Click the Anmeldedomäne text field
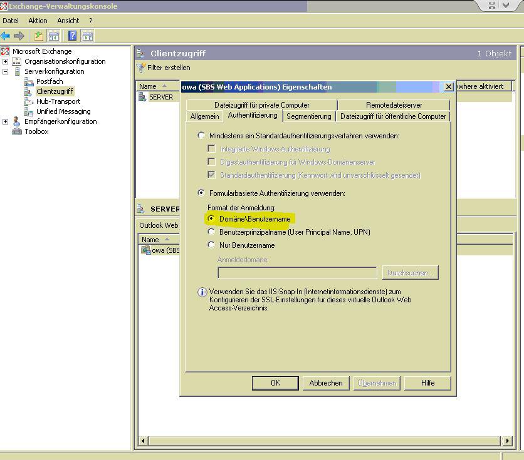 (x=297, y=273)
